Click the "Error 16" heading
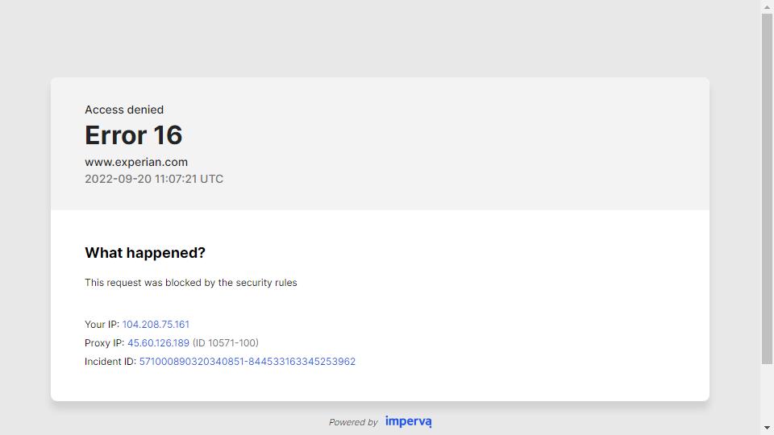Screen dimensions: 774x435 (x=134, y=135)
